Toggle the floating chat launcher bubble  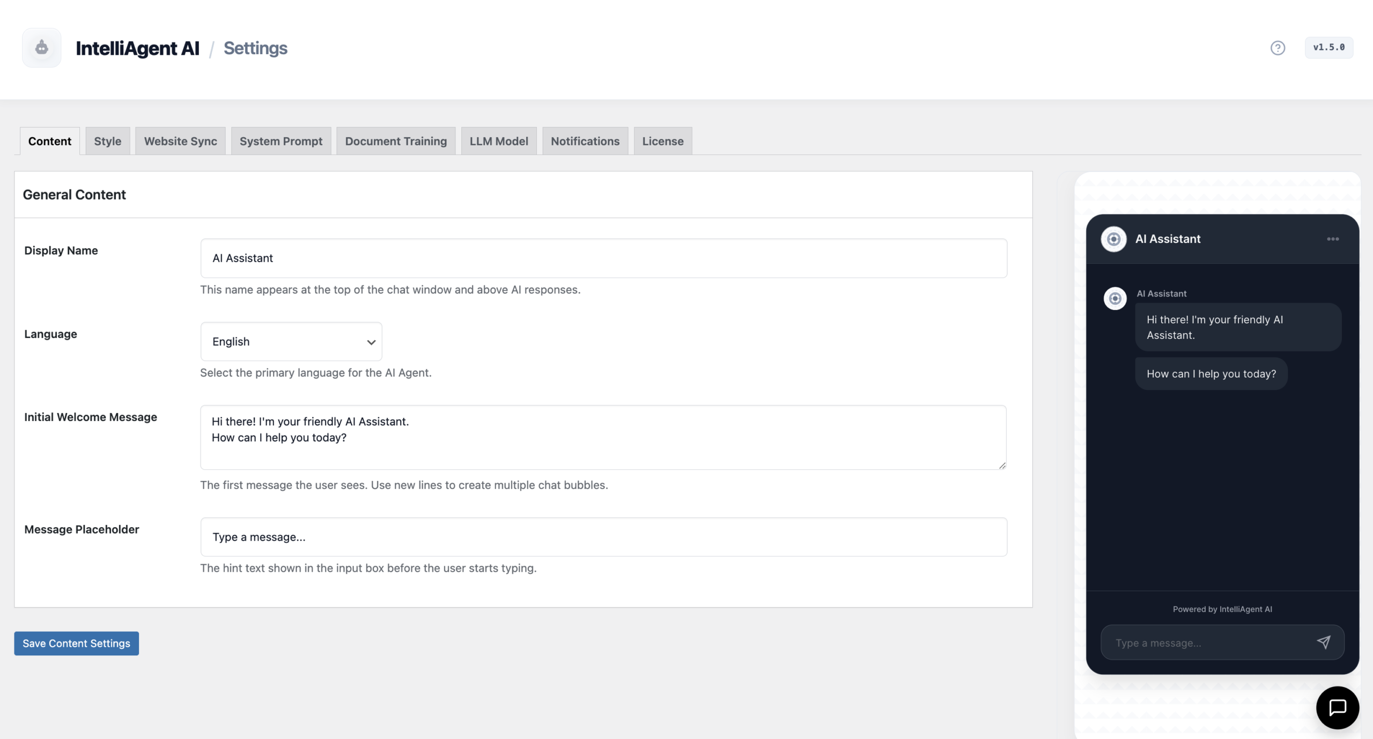pos(1337,707)
